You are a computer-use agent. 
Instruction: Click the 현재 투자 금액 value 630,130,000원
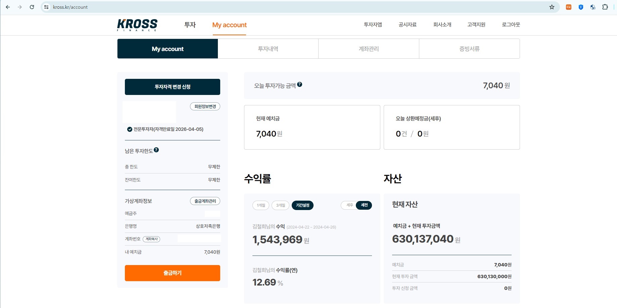click(494, 276)
